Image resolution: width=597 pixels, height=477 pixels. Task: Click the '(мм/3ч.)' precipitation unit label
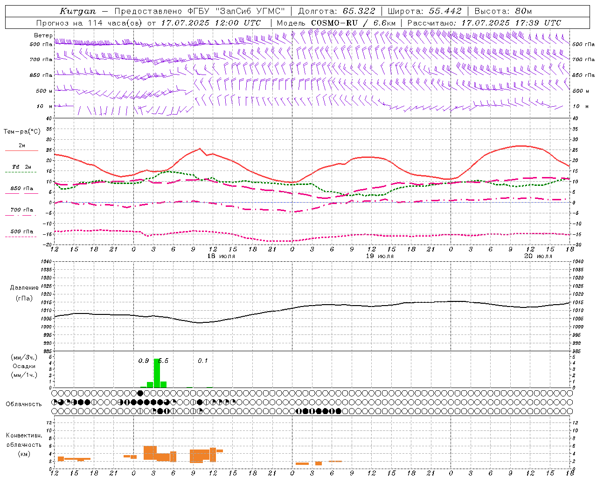coord(24,357)
